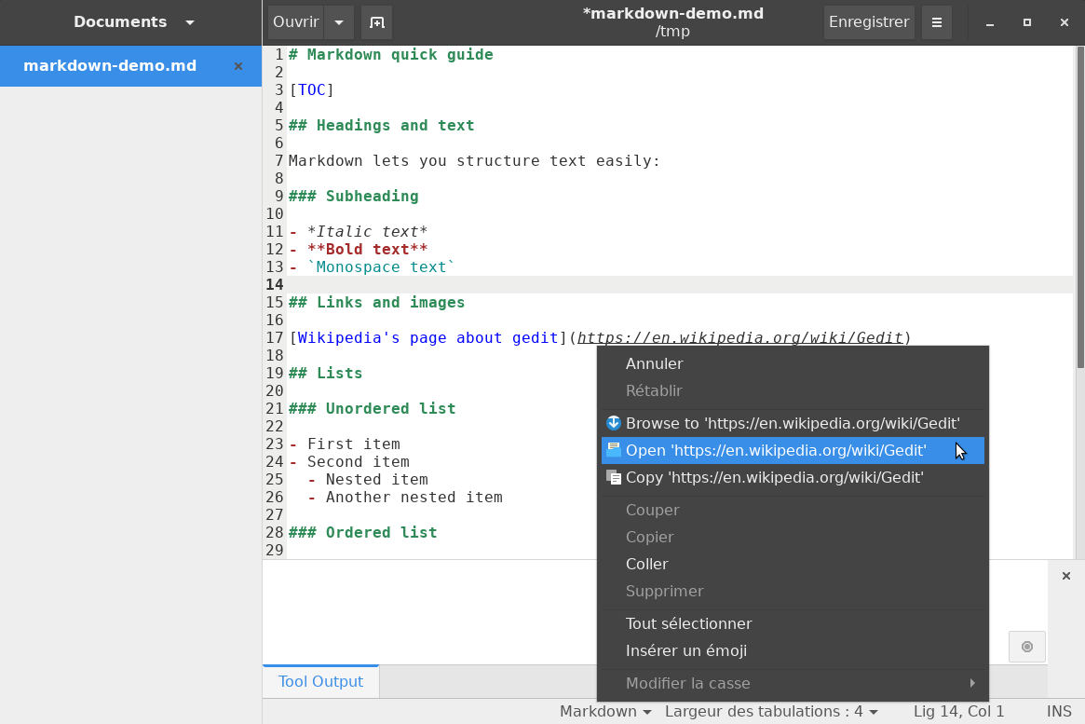Click the editor vertical scrollbar
The width and height of the screenshot is (1085, 724).
[1079, 208]
